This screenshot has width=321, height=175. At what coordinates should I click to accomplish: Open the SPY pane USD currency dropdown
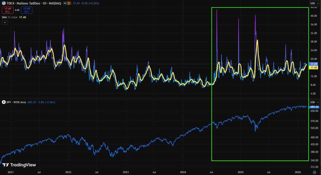314,102
